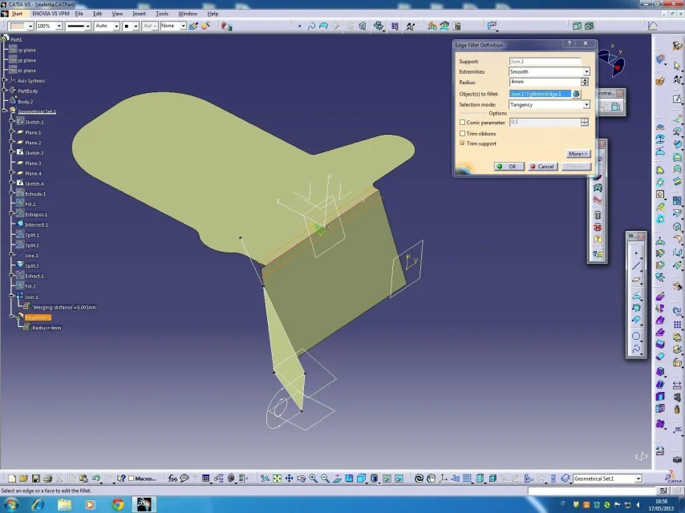685x513 pixels.
Task: Click the New document icon
Action: (x=12, y=479)
